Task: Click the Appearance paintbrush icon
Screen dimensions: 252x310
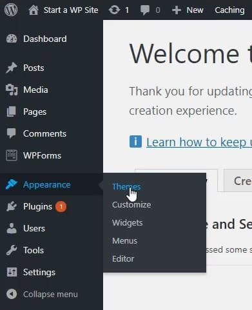Action: [x=12, y=184]
